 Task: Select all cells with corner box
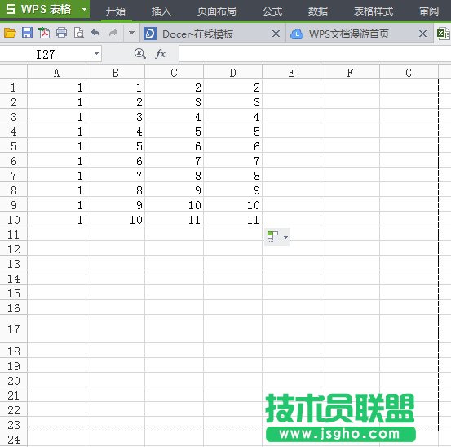14,72
